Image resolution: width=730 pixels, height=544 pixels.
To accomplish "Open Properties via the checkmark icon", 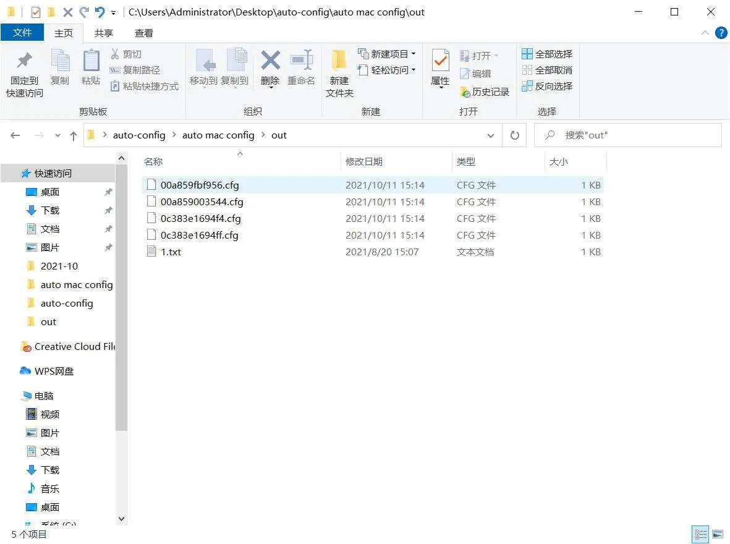I will pos(440,62).
